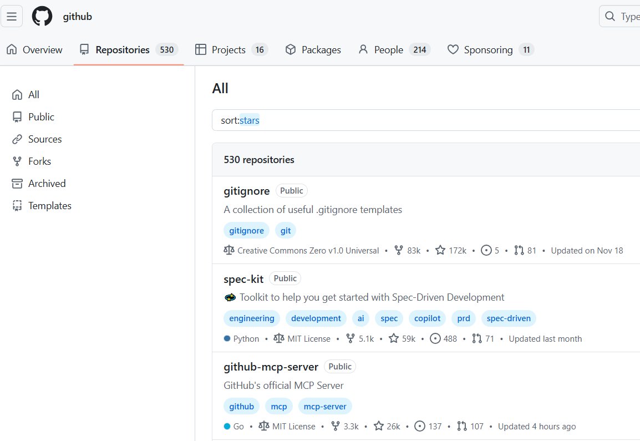The width and height of the screenshot is (640, 441).
Task: Click github-mcp-server's pull requests icon with 107
Action: coord(461,426)
